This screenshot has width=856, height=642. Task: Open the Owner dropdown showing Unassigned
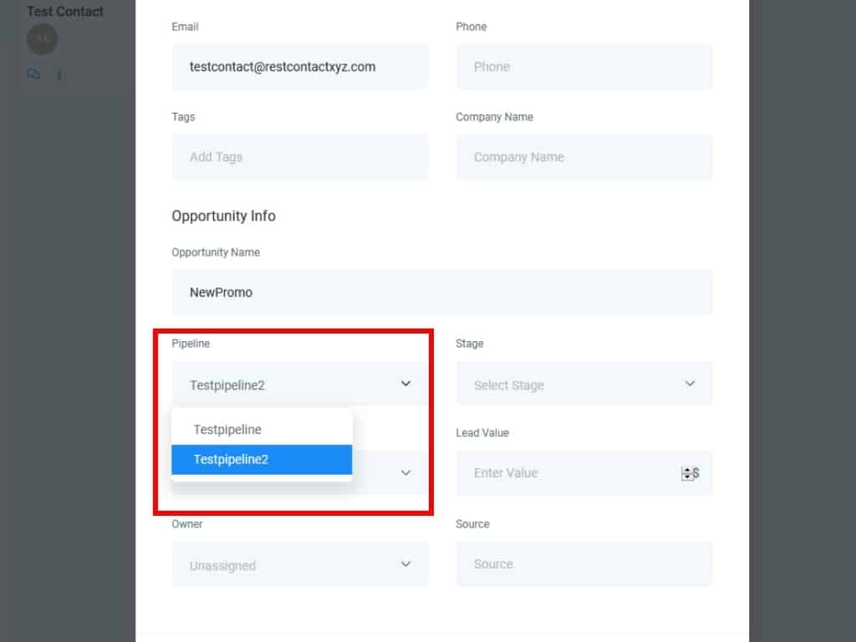pos(299,564)
